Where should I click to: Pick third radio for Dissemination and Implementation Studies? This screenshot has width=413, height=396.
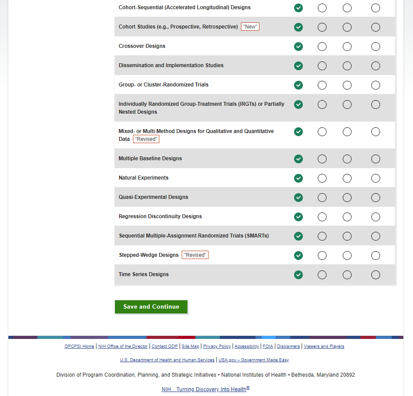347,66
